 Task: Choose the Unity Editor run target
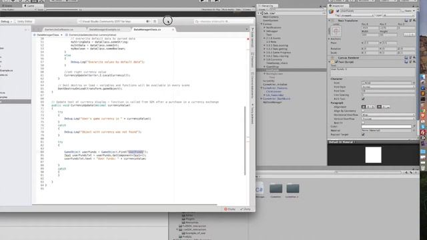pos(25,21)
